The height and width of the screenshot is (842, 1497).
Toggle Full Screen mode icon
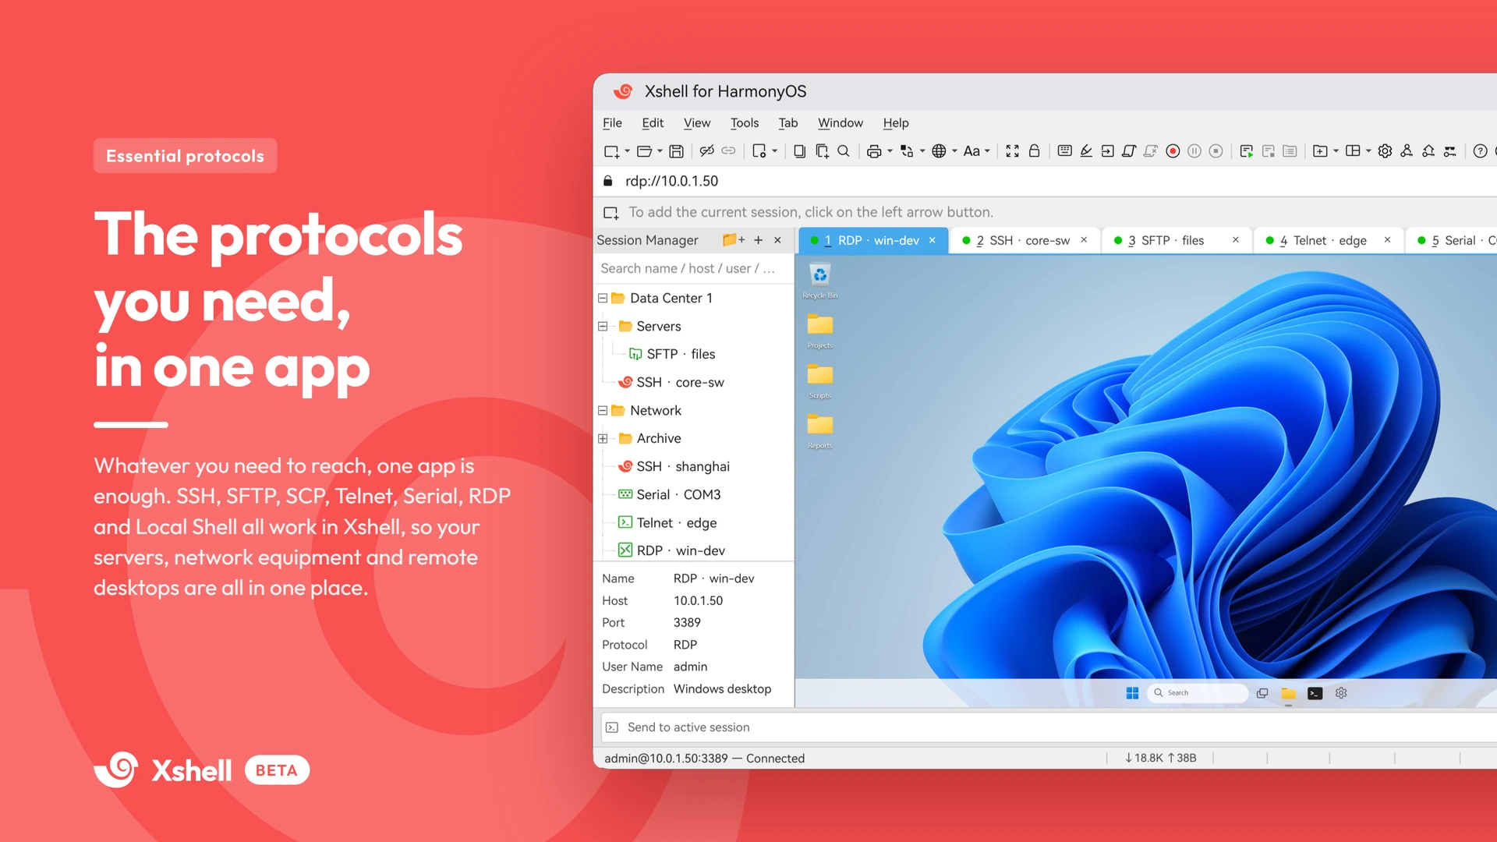(x=1012, y=151)
